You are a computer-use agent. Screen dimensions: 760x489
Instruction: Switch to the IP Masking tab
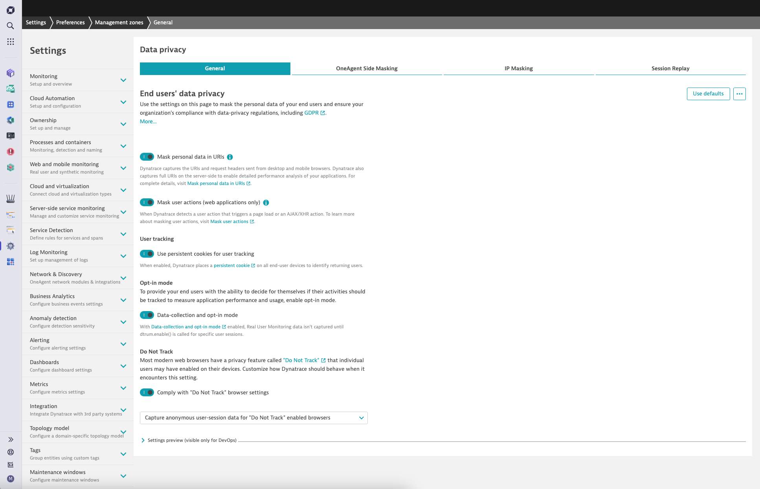click(519, 68)
